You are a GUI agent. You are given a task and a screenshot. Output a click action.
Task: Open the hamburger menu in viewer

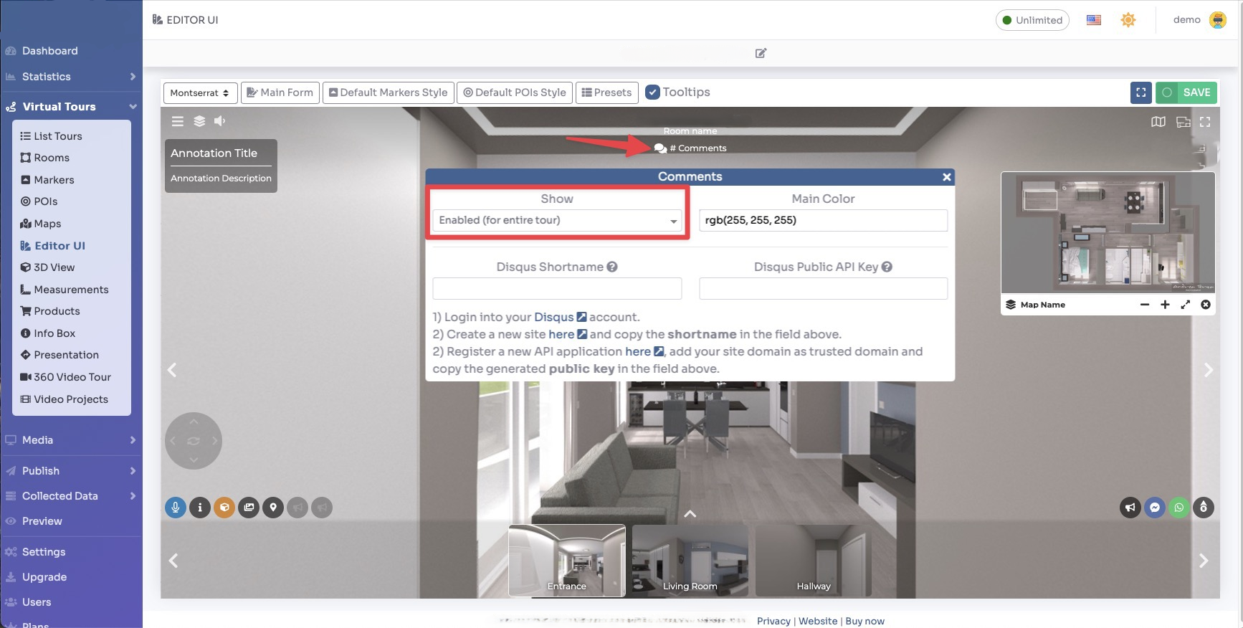(x=178, y=121)
